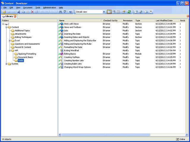This screenshot has height=142, width=190.
Task: Click the Check In up-arrow icon
Action: click(x=136, y=12)
